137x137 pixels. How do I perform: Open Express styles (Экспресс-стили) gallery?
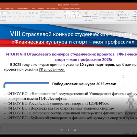[95, 15]
